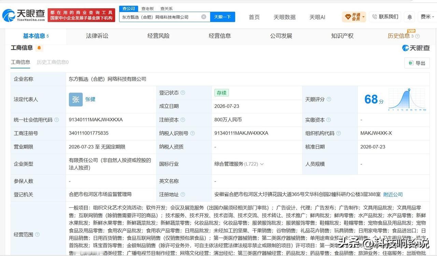Screen dimensions: 437x256
Task: Click help icon beside 纳税人识别号
Action: (192, 133)
